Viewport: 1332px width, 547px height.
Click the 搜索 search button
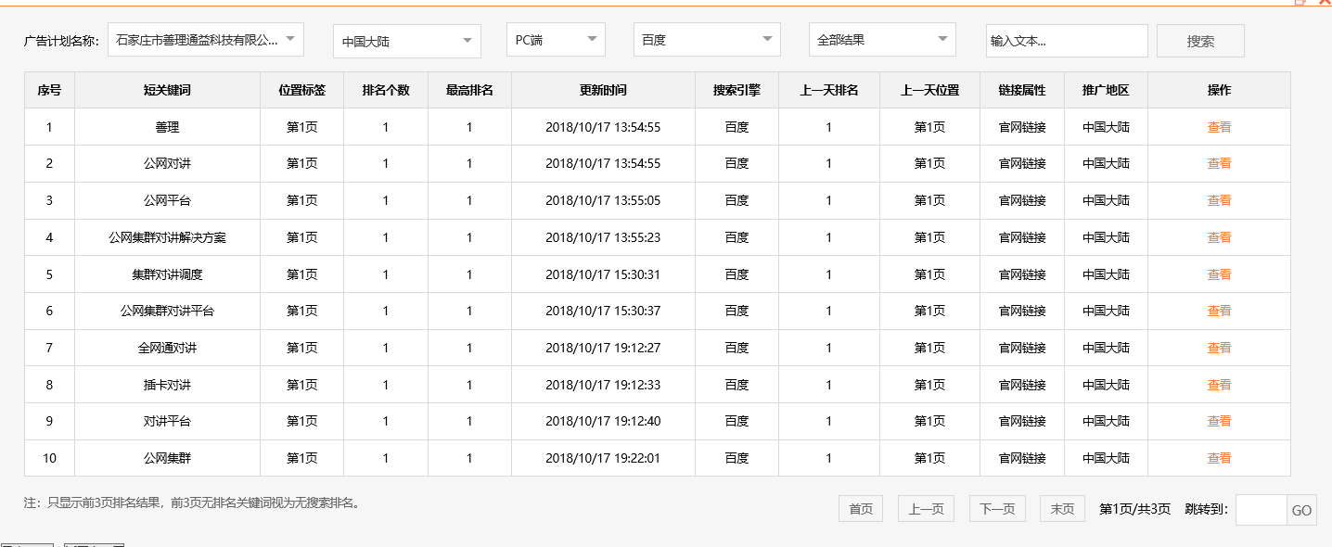tap(1199, 40)
